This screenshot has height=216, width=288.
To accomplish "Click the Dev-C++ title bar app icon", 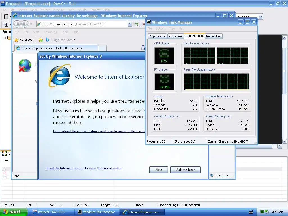I will pos(3,3).
